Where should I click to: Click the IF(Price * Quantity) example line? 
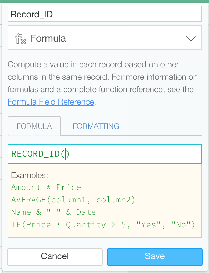tap(103, 225)
